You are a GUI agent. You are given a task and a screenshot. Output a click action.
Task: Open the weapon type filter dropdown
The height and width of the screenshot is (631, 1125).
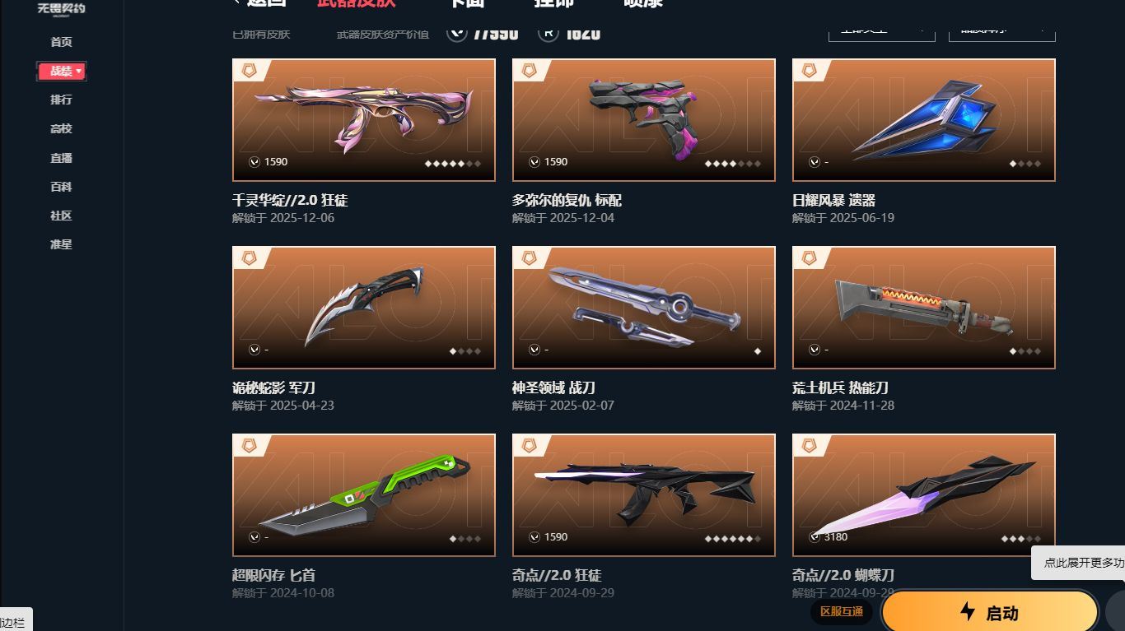click(881, 30)
